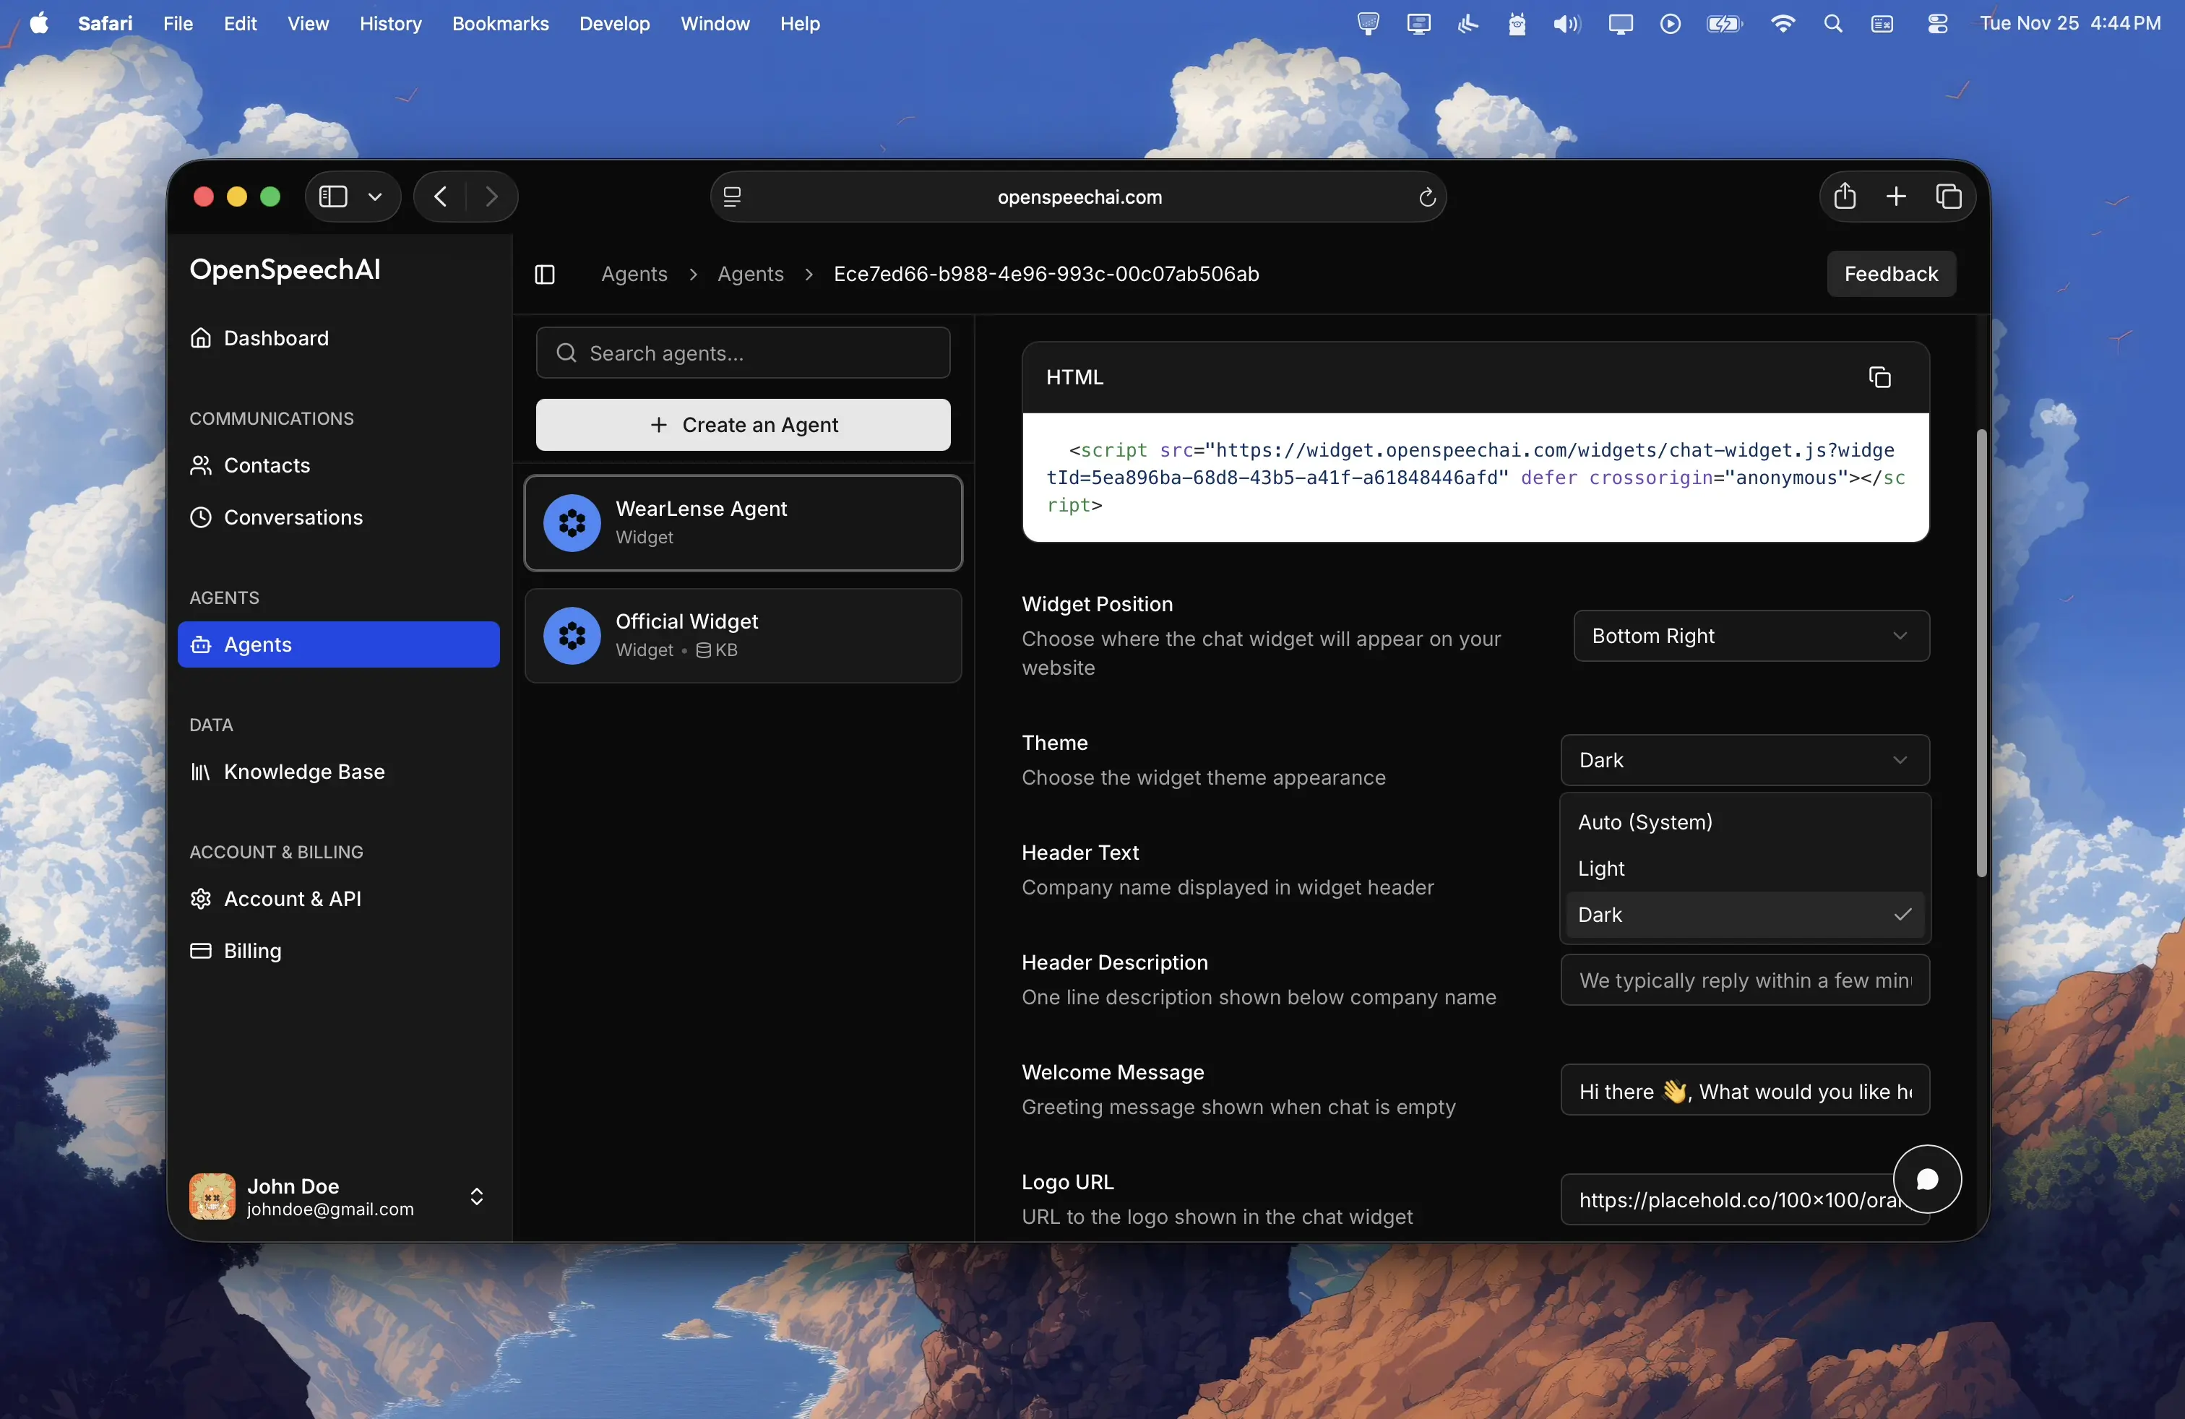Viewport: 2185px width, 1419px height.
Task: Open the battery status menu
Action: click(x=1724, y=24)
